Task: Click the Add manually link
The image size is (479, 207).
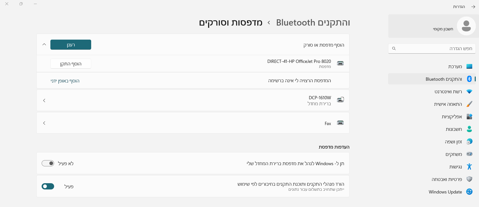Action: [65, 81]
